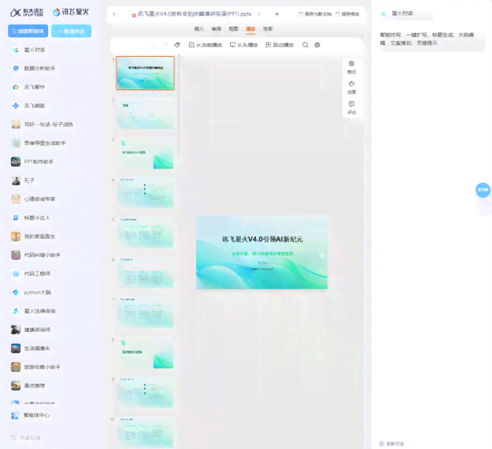Click the main slide title 讯飞星火V4.0引领AI新纪元
Image resolution: width=492 pixels, height=449 pixels.
263,240
